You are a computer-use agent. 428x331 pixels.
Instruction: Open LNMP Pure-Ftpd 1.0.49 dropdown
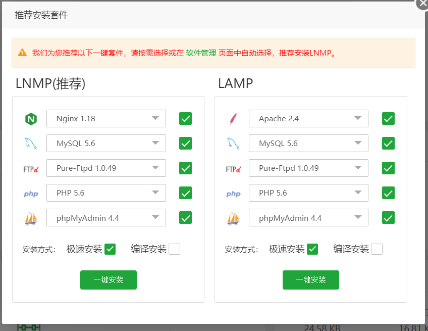point(106,168)
